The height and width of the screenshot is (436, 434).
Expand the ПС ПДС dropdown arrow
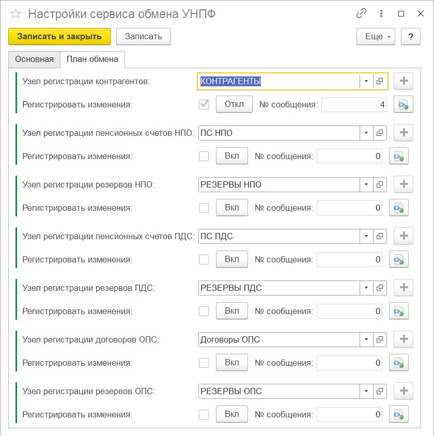(366, 236)
